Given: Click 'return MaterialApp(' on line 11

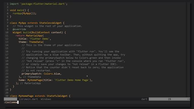Looking at the screenshot, I should (x=30, y=36).
